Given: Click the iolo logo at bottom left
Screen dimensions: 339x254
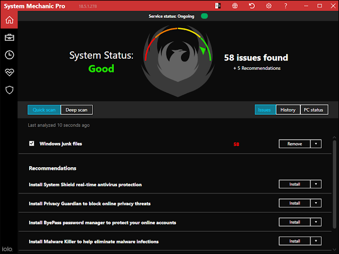Looking at the screenshot, I should (x=7, y=249).
